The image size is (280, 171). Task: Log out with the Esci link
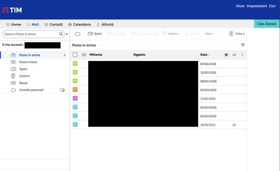point(272,6)
